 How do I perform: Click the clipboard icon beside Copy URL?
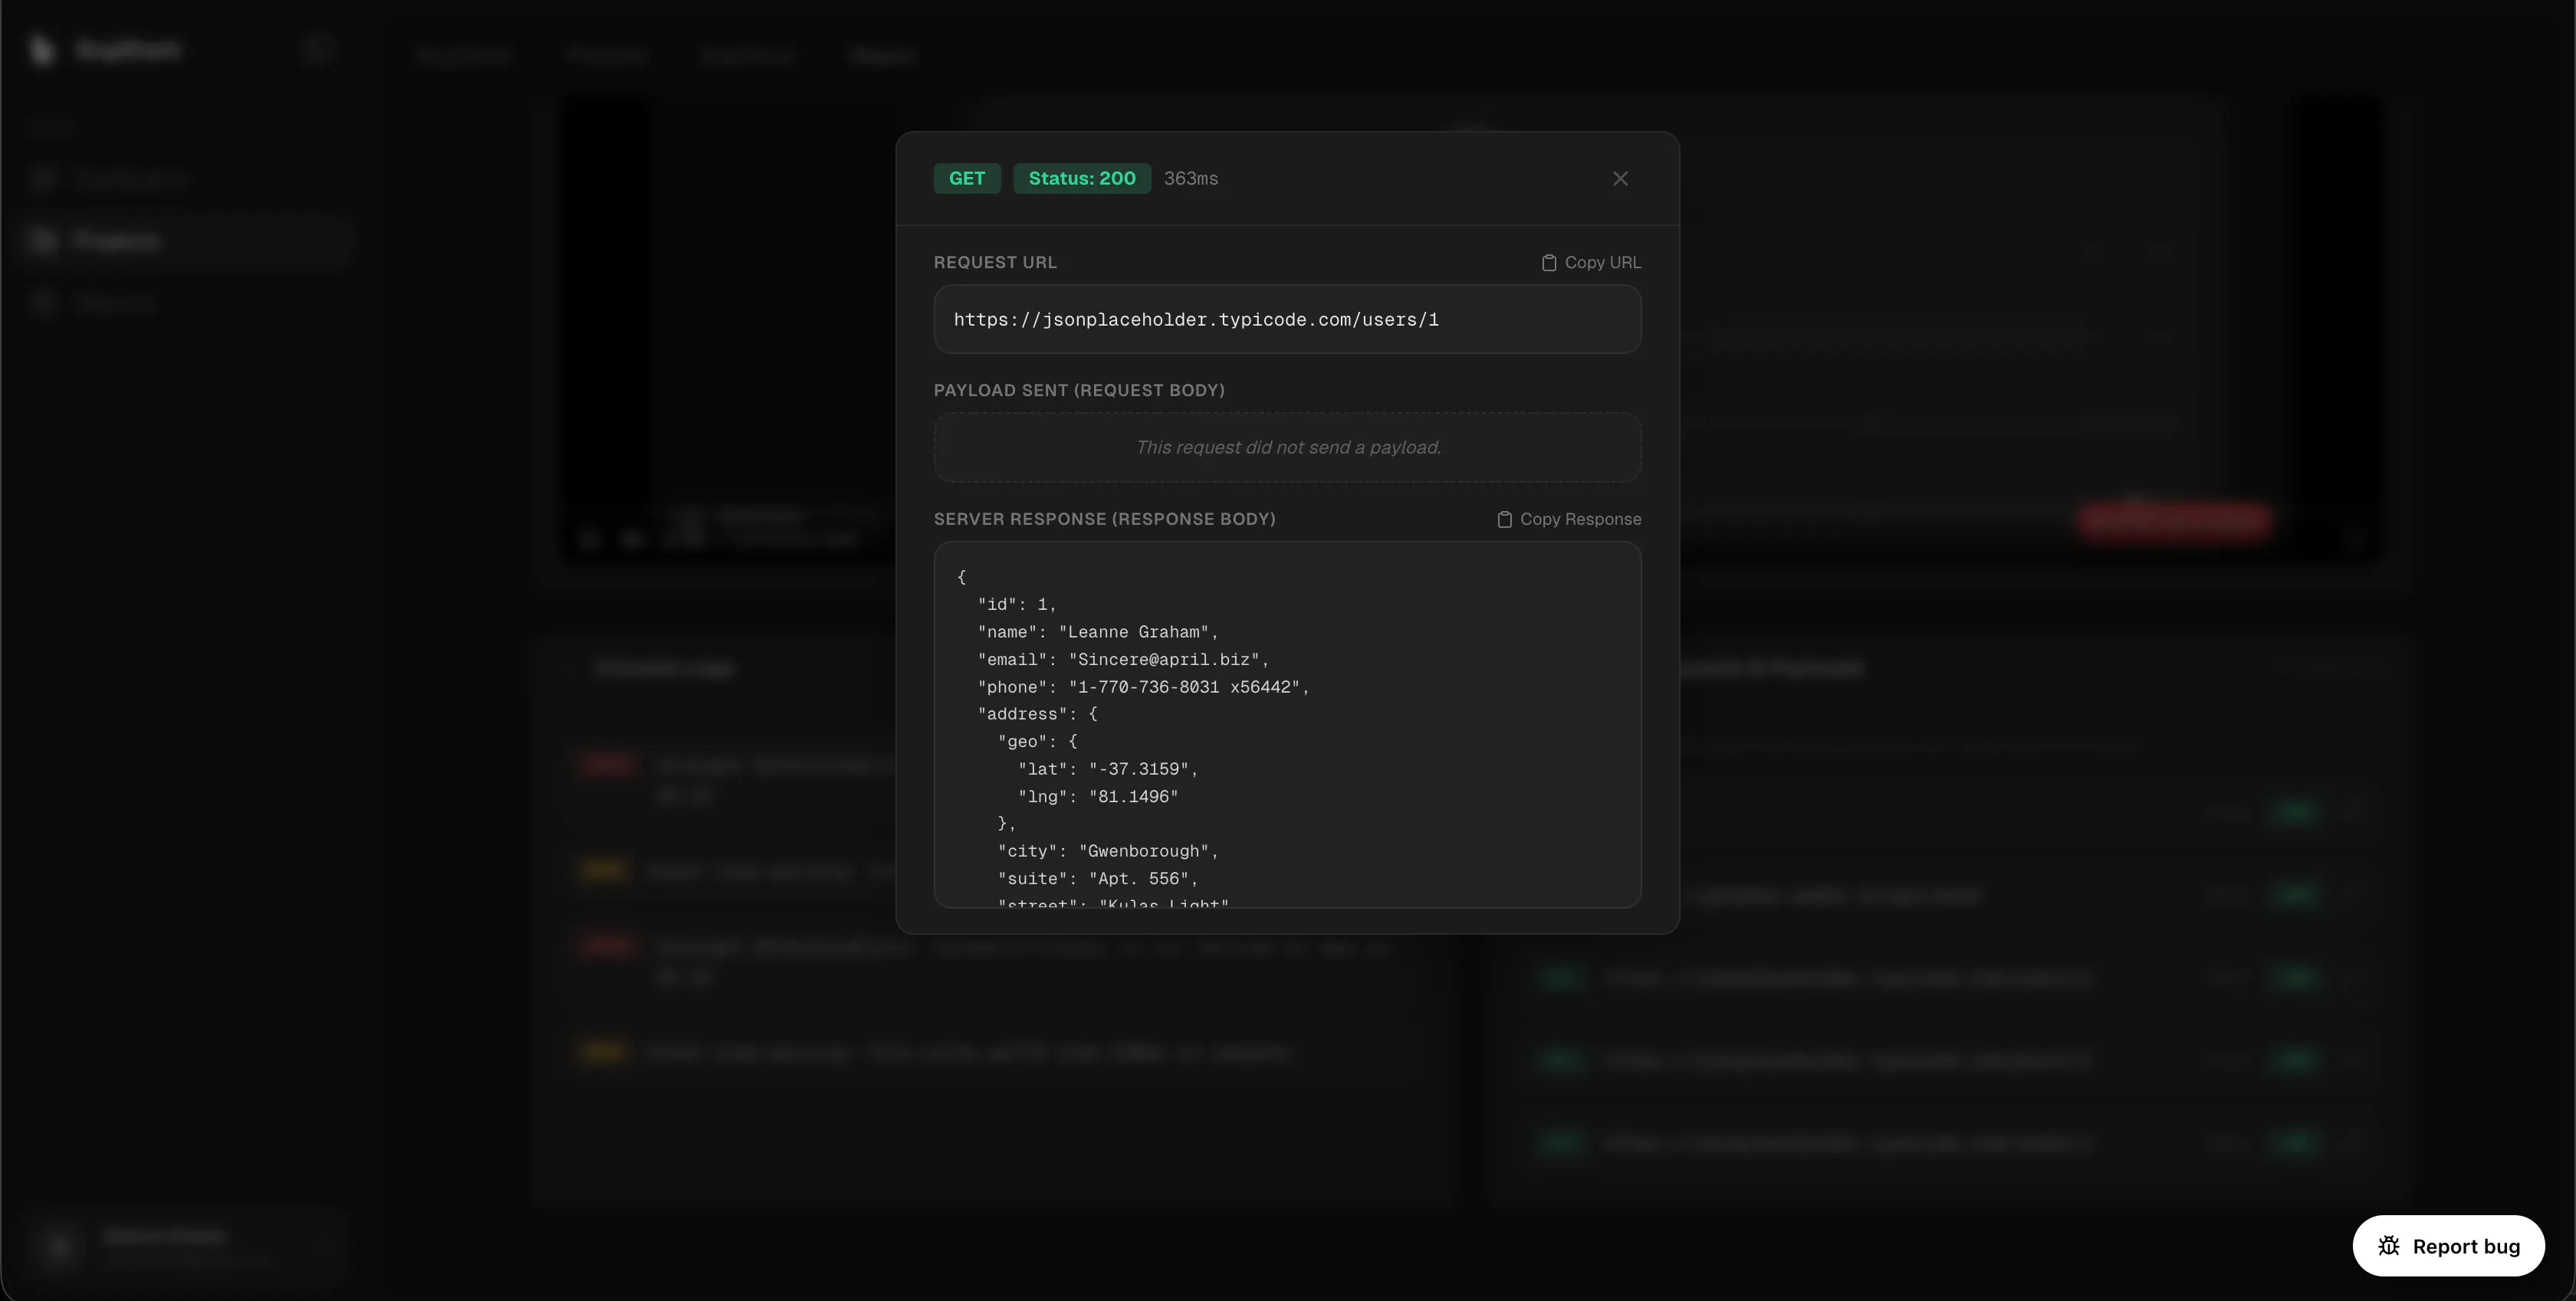coord(1549,263)
